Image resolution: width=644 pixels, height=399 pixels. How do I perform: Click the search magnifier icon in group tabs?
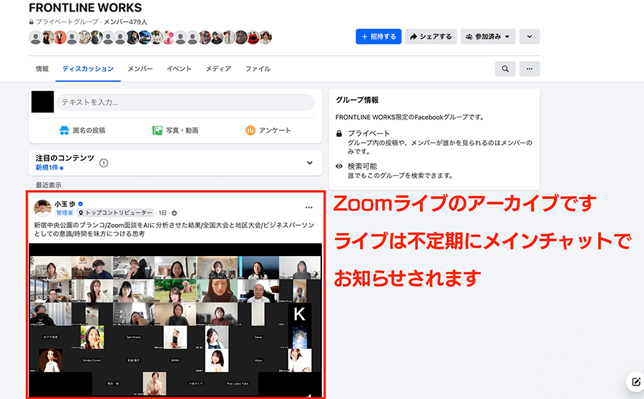pyautogui.click(x=505, y=69)
